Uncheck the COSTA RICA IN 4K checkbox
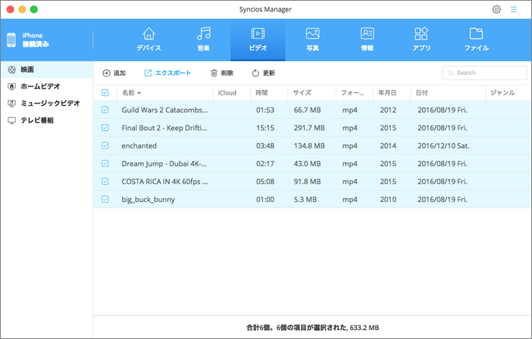The height and width of the screenshot is (339, 532). point(105,182)
